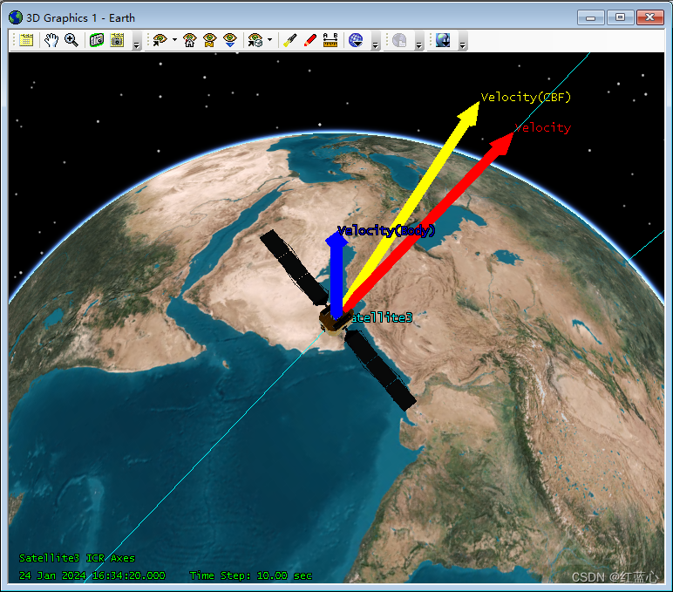Click the Earth imagery download icon
The image size is (673, 592).
coord(443,40)
